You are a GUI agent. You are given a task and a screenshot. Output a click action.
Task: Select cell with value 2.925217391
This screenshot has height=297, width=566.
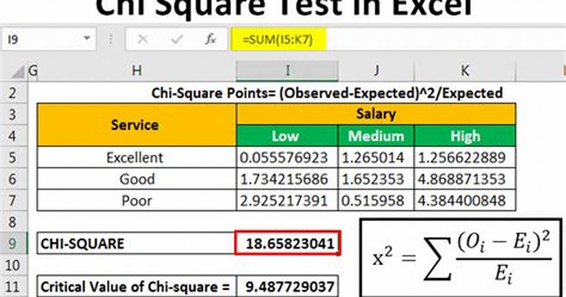point(287,200)
